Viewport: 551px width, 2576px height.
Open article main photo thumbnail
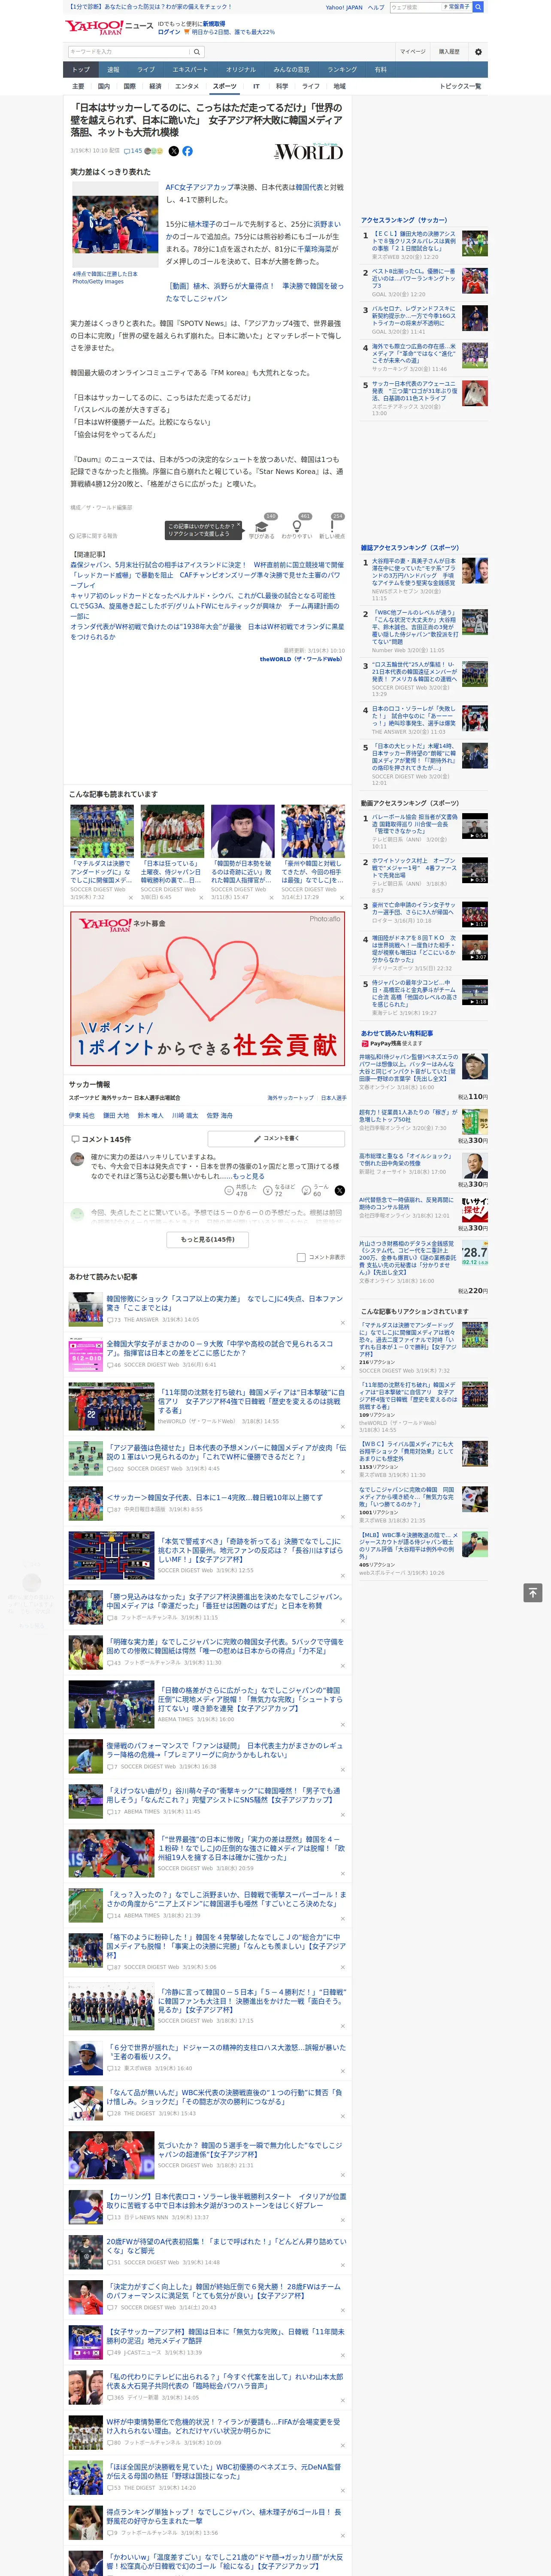point(115,225)
